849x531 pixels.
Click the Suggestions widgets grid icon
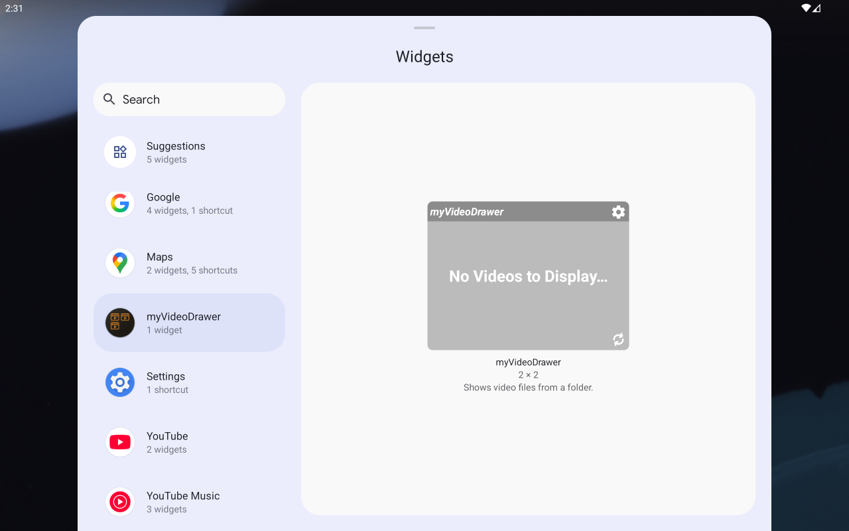pyautogui.click(x=120, y=152)
